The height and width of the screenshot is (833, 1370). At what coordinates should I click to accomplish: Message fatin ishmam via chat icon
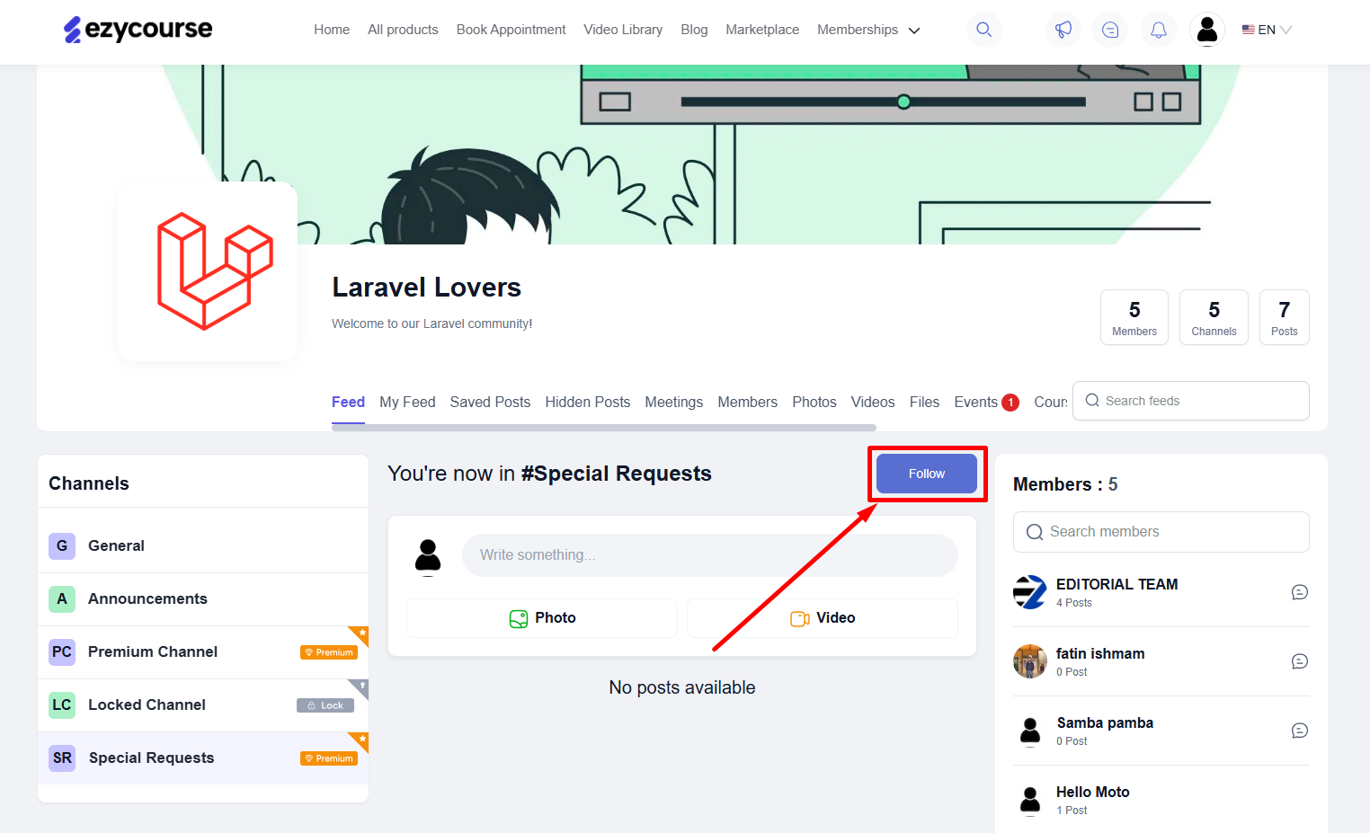1299,661
